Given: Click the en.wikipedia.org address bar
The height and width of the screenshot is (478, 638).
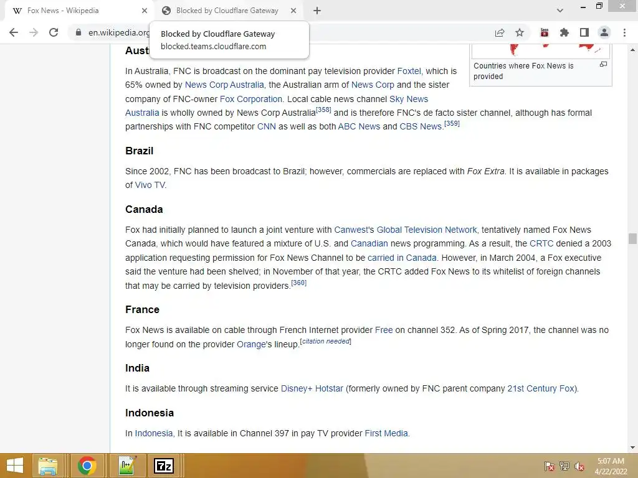Looking at the screenshot, I should pos(119,32).
